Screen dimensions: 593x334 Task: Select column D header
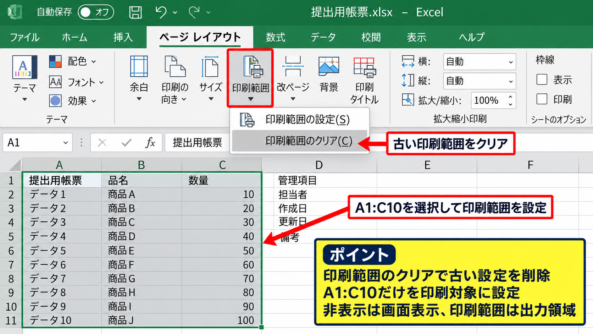[x=319, y=165]
